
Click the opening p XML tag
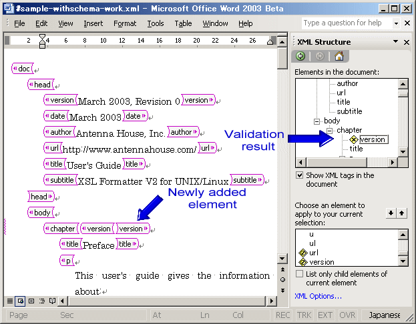(67, 261)
